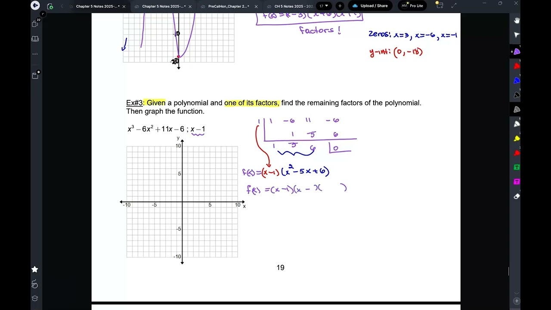Select the green text box tool
The width and height of the screenshot is (551, 310).
tap(517, 167)
